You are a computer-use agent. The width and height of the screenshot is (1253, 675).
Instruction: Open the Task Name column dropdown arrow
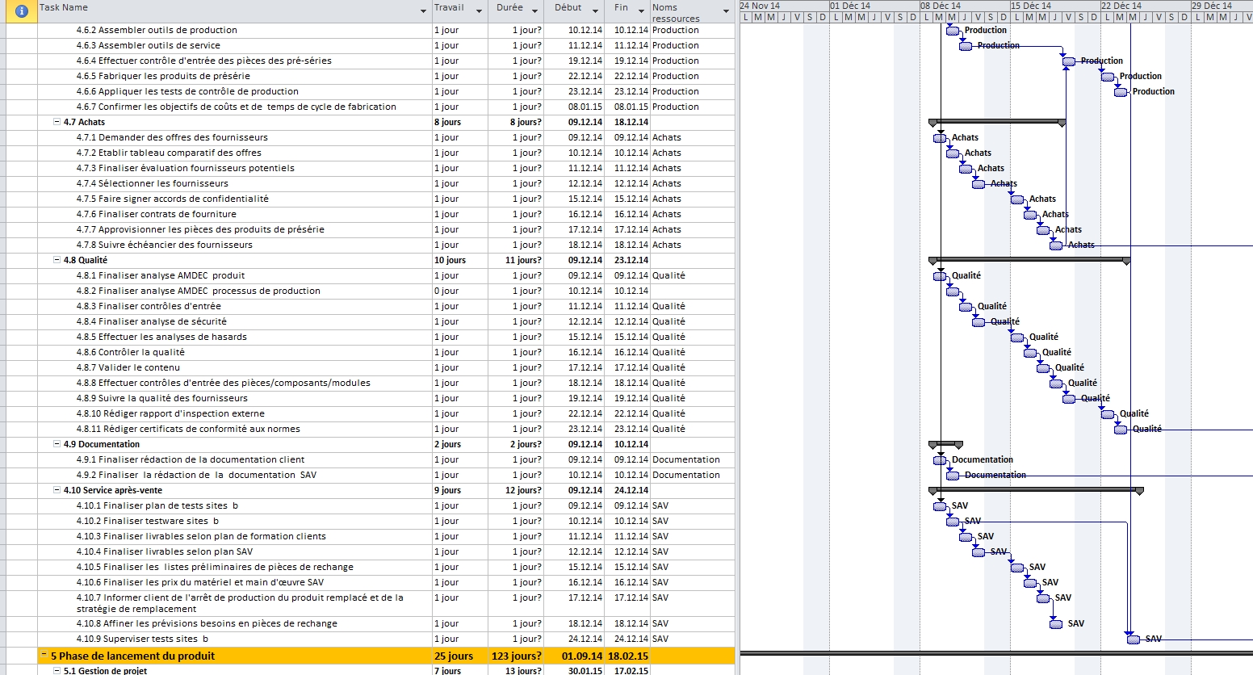(x=424, y=11)
